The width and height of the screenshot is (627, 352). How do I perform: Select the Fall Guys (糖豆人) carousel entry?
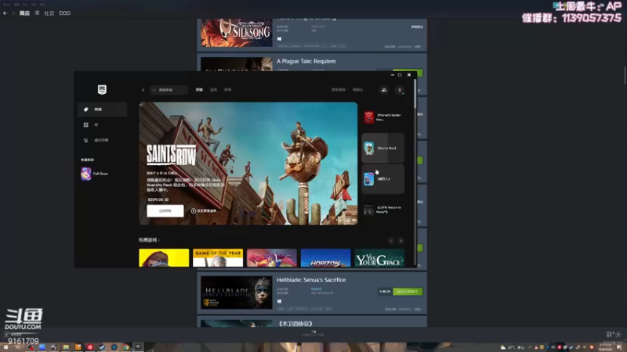[x=382, y=179]
